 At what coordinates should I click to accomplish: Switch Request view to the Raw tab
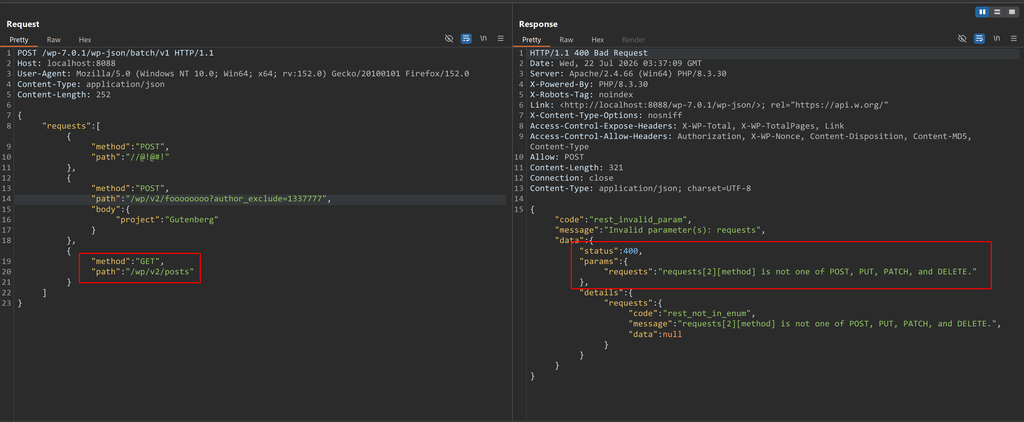click(x=54, y=40)
